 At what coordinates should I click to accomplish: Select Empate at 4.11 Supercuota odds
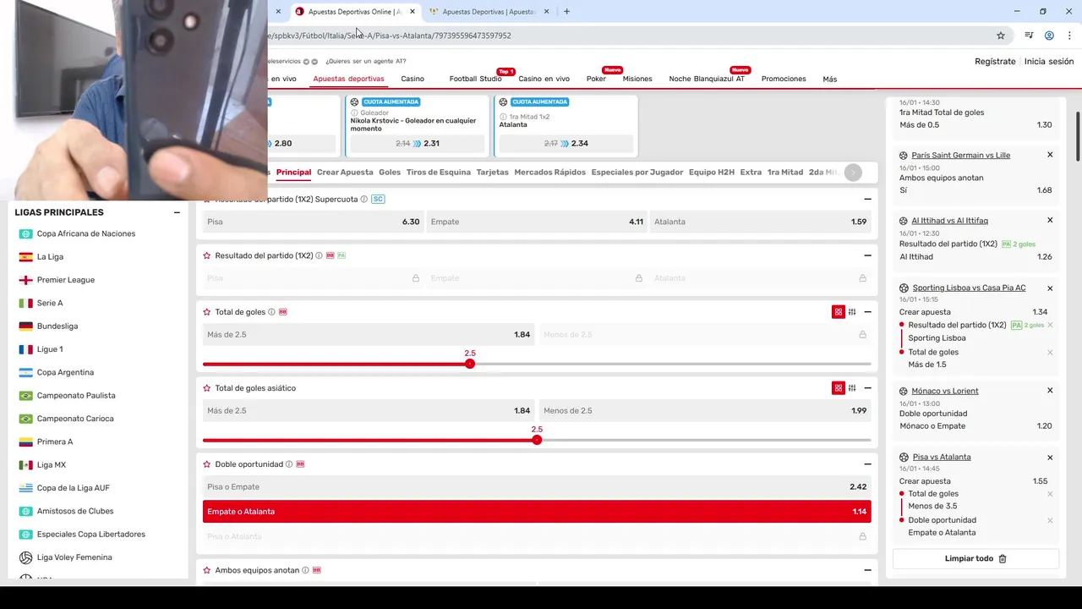coord(537,222)
